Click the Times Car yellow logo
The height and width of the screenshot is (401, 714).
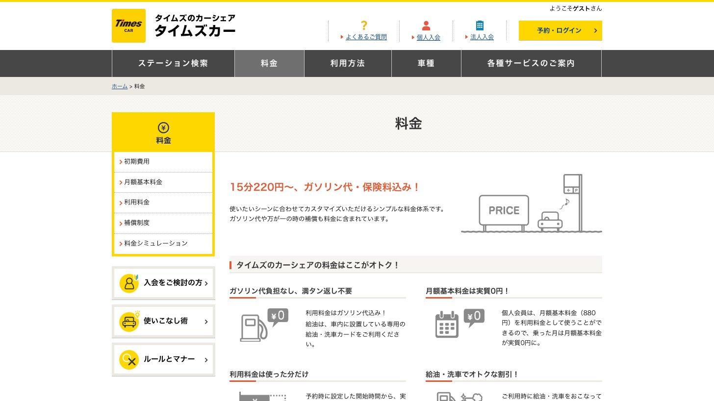128,25
